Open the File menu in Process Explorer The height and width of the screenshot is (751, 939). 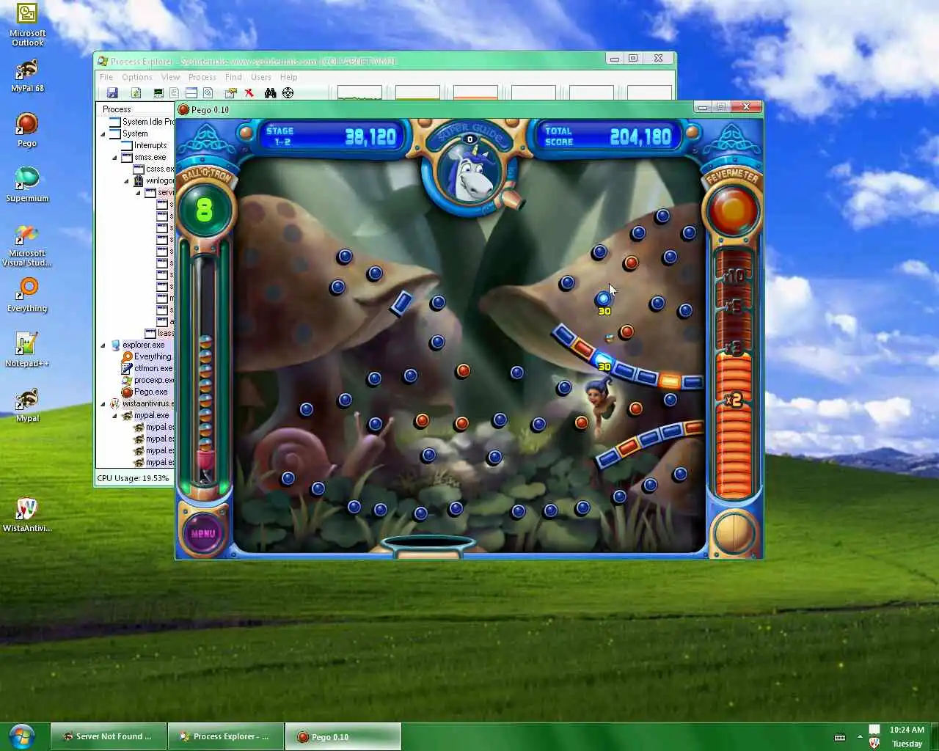point(106,77)
